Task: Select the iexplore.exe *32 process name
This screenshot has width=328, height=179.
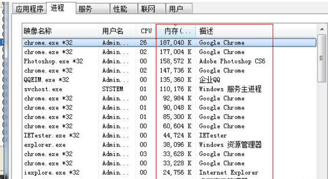Action: 52,173
